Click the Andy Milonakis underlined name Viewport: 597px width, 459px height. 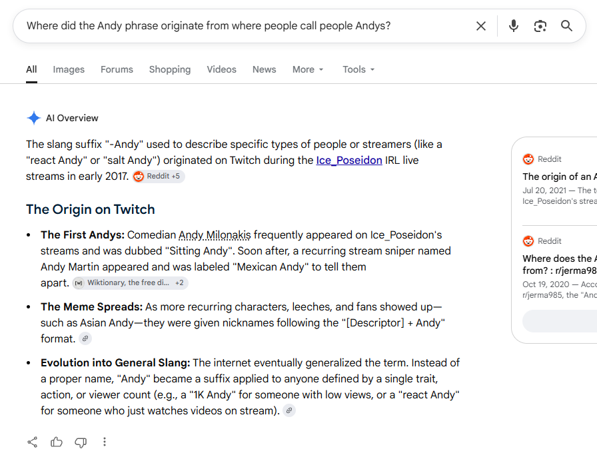(215, 234)
